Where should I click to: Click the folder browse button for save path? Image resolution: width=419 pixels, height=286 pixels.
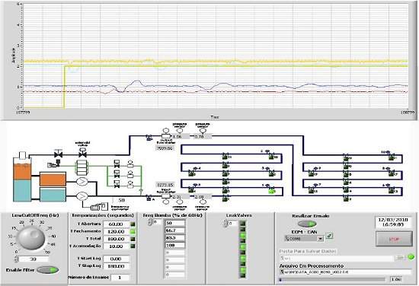[x=400, y=258]
